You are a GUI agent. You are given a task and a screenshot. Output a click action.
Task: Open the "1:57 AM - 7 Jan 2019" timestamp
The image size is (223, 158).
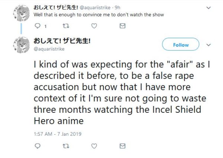pos(58,134)
